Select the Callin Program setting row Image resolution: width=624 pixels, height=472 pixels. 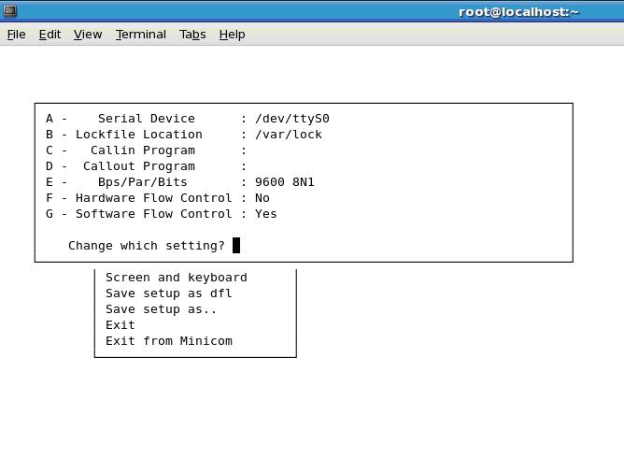click(x=146, y=150)
